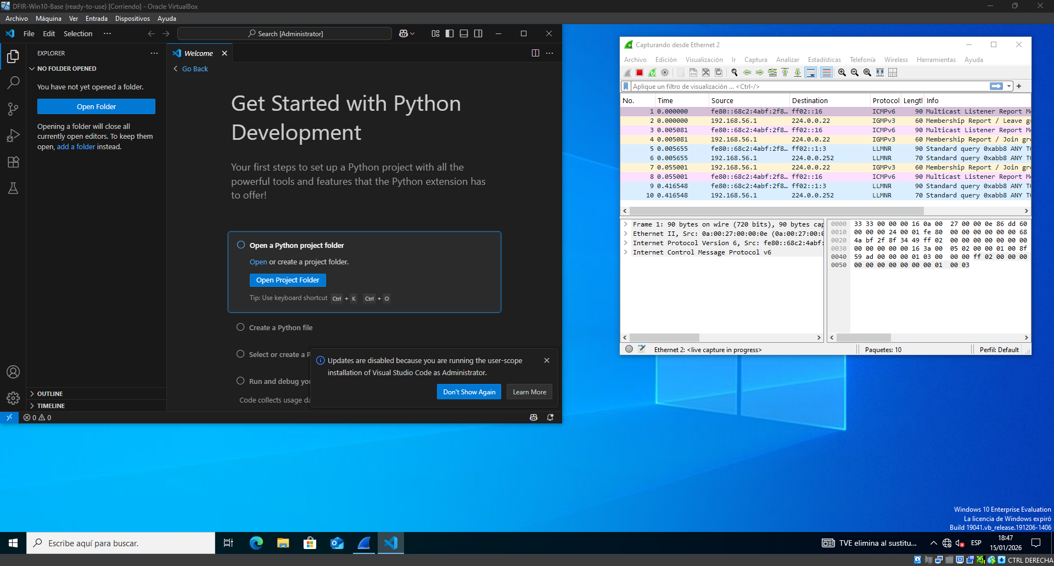Click the Wireshark display filter field

pyautogui.click(x=807, y=86)
